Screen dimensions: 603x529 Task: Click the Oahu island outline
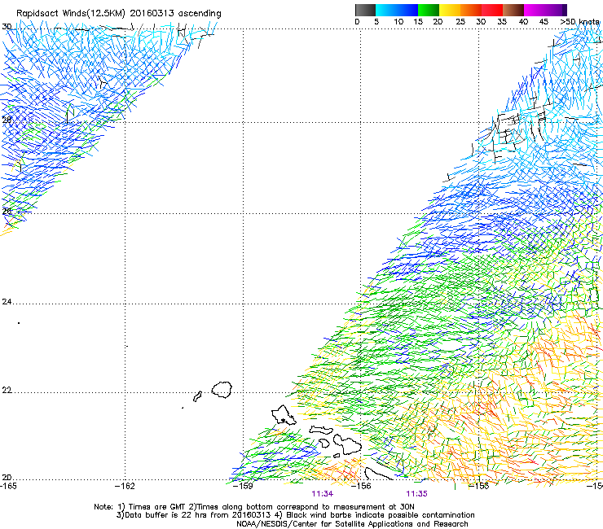pos(284,415)
